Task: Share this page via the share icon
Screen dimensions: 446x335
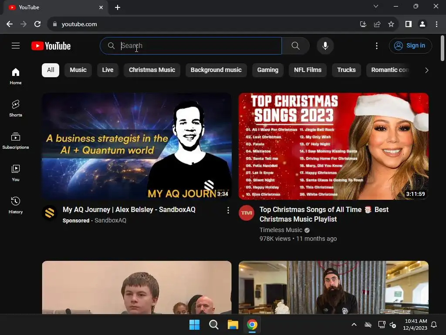Action: (x=377, y=24)
